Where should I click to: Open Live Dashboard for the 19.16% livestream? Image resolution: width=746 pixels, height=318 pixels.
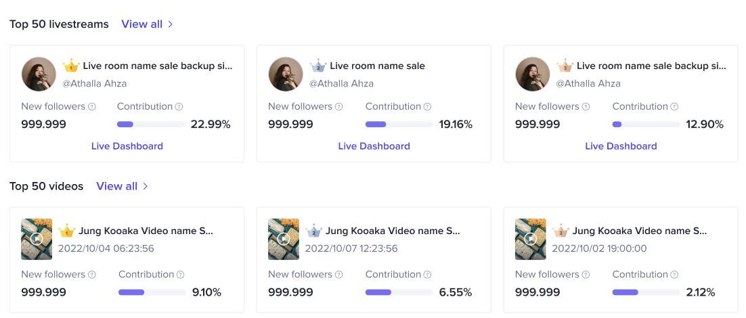coord(374,146)
